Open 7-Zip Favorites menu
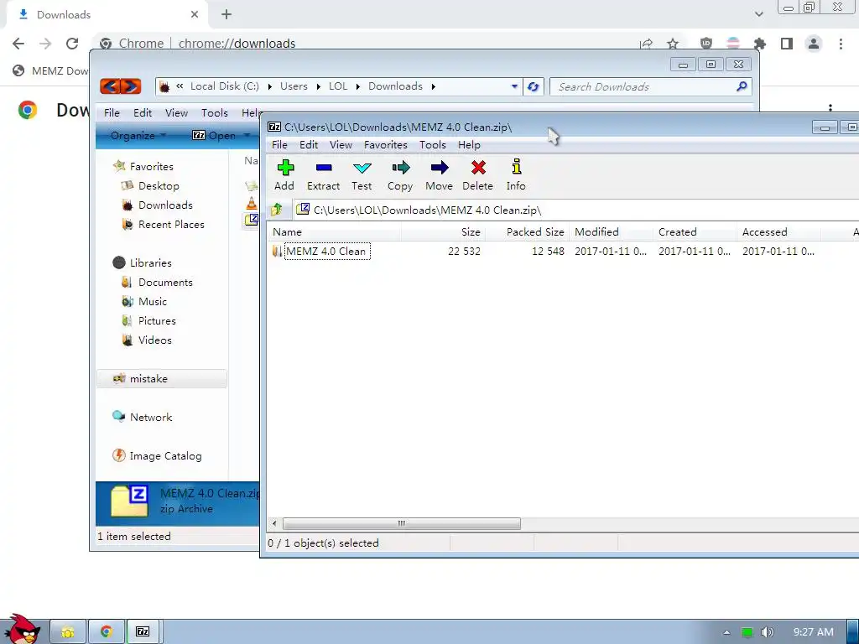 click(386, 144)
